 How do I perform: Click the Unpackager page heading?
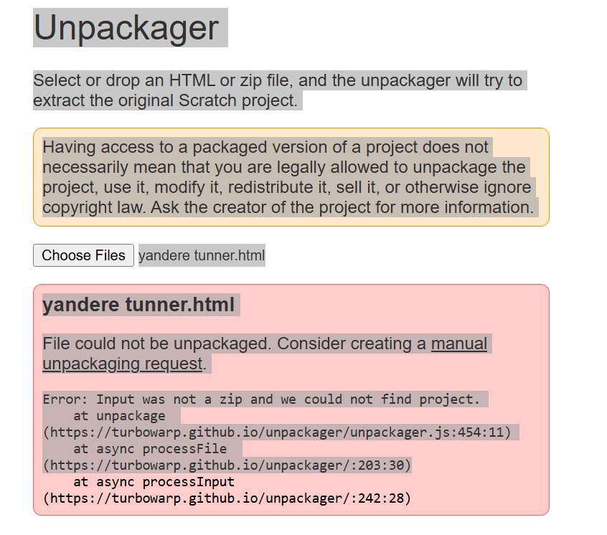coord(126,28)
